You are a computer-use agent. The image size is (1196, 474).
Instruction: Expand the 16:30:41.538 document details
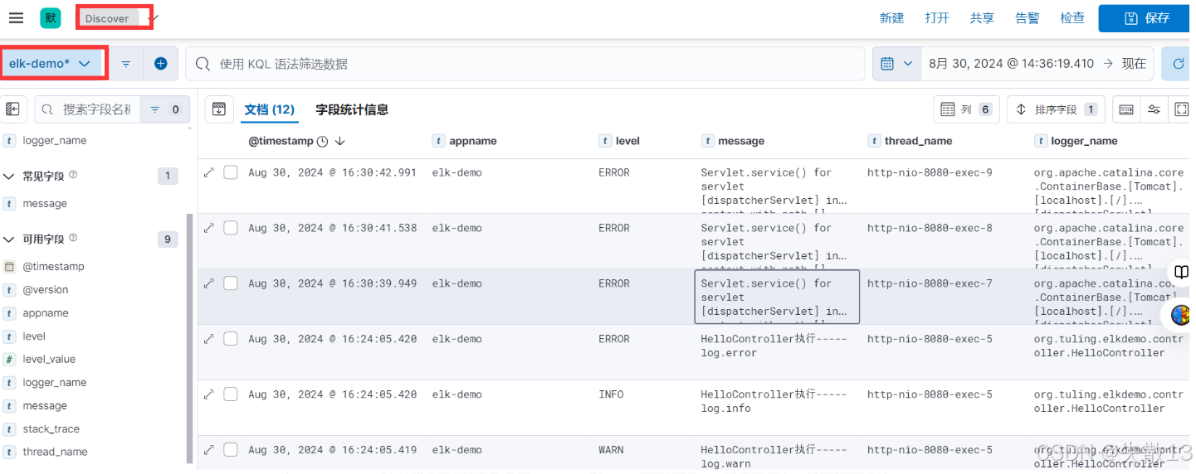click(209, 228)
